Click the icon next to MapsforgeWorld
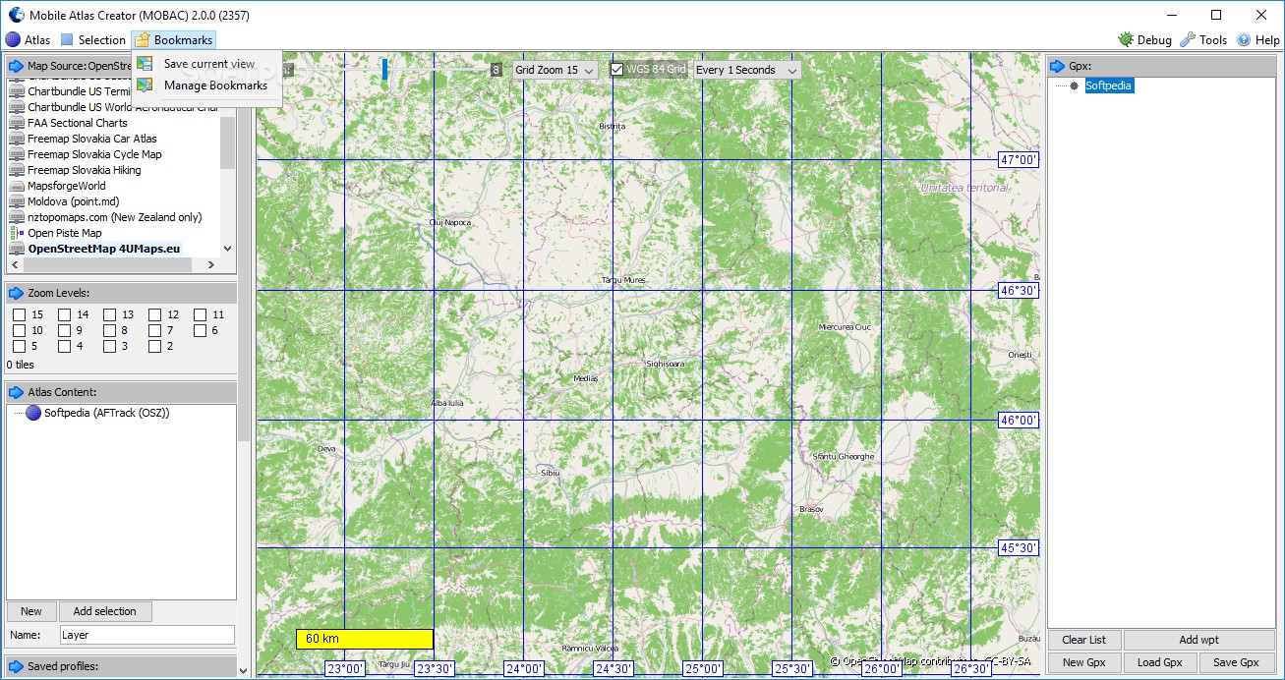The width and height of the screenshot is (1285, 680). 17,186
